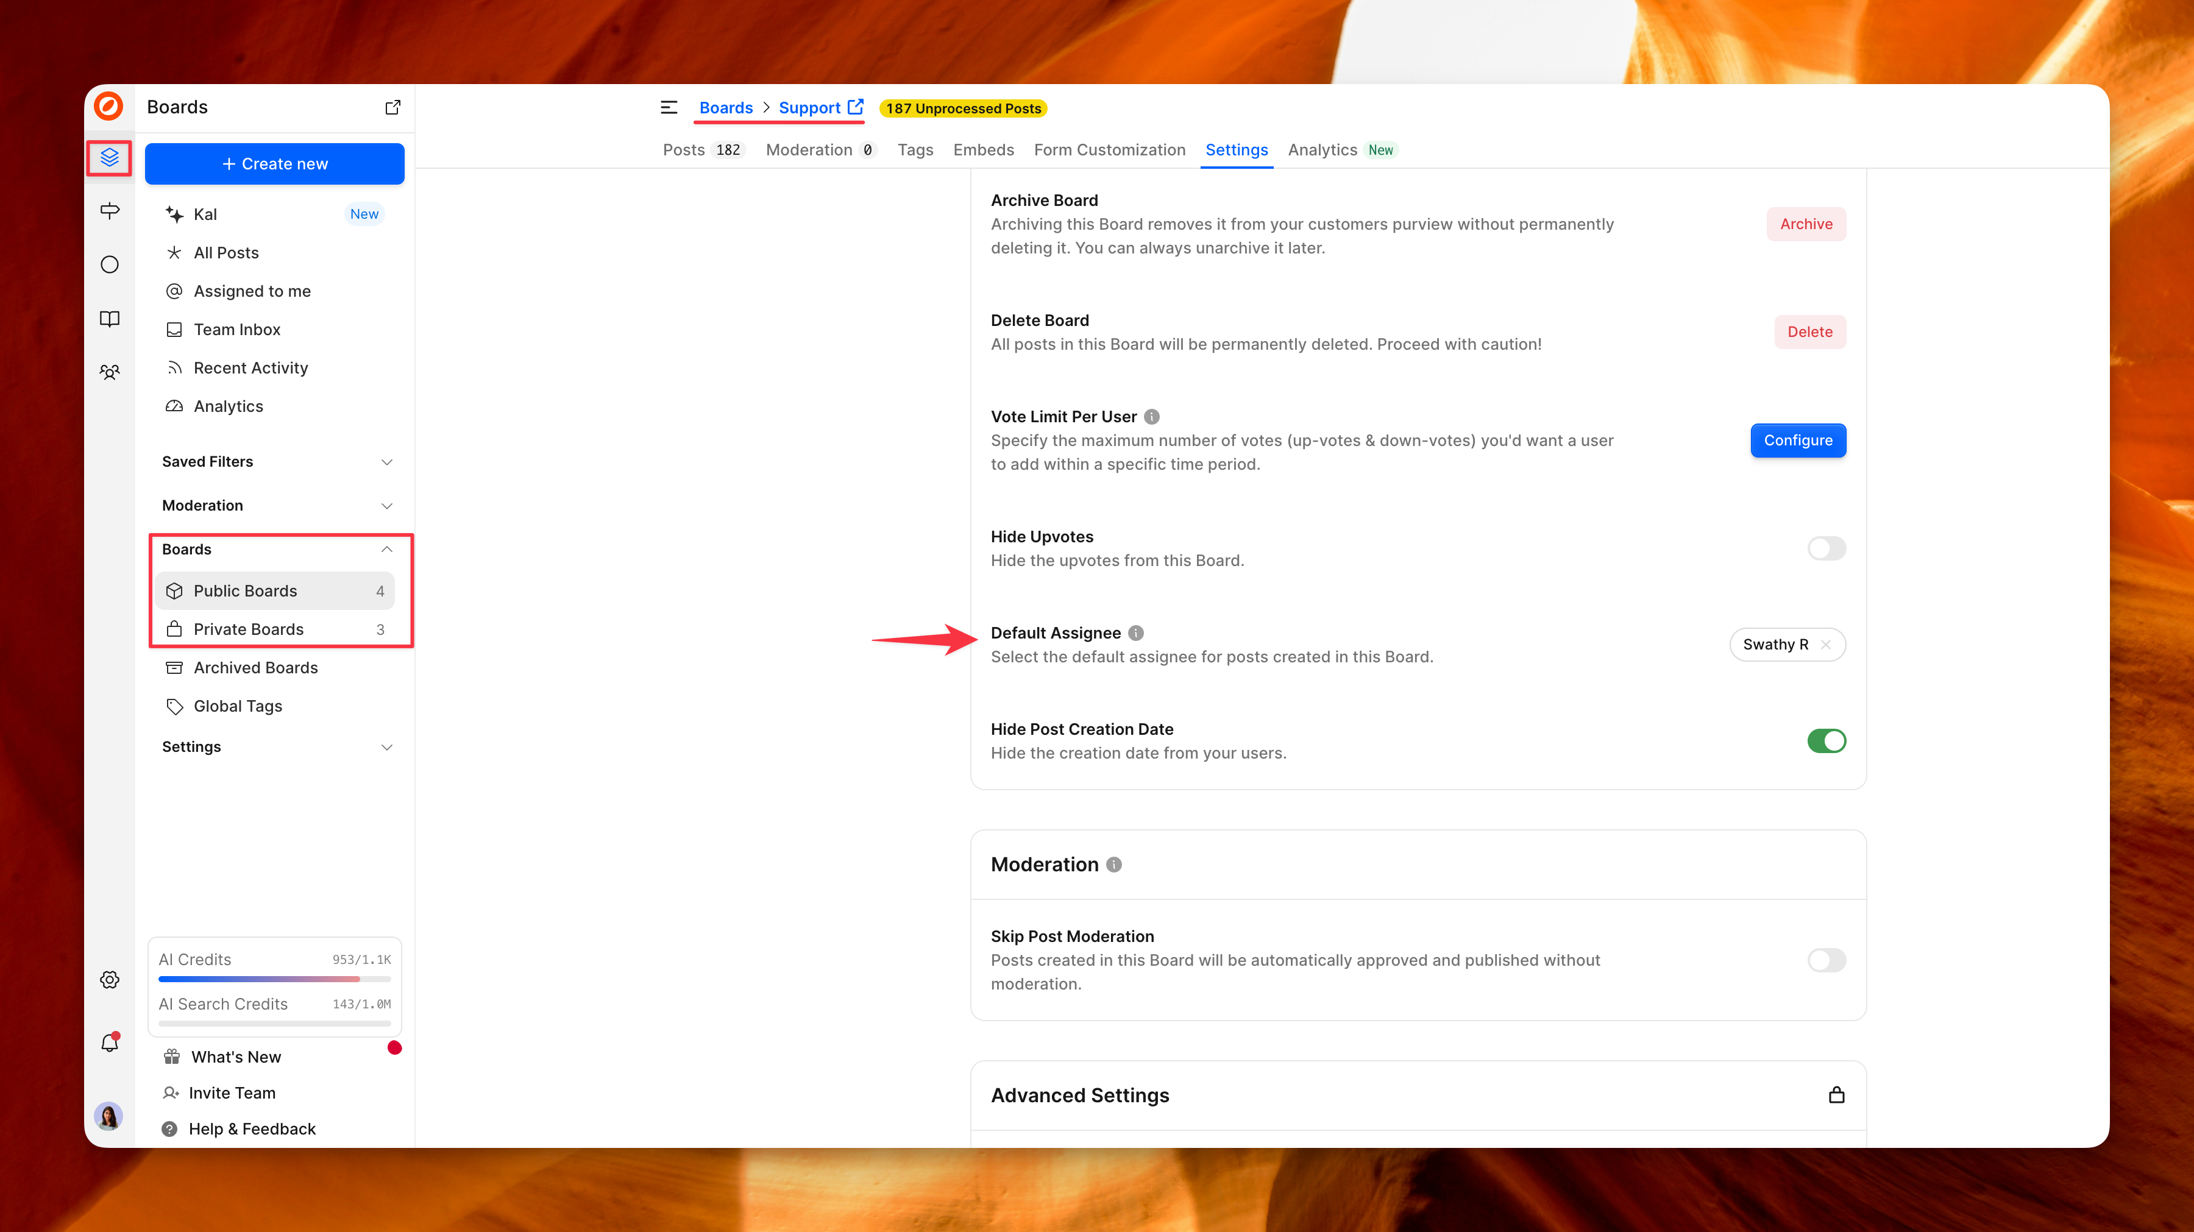The width and height of the screenshot is (2194, 1232).
Task: Disable Hide Post Creation Date switch
Action: (x=1826, y=741)
